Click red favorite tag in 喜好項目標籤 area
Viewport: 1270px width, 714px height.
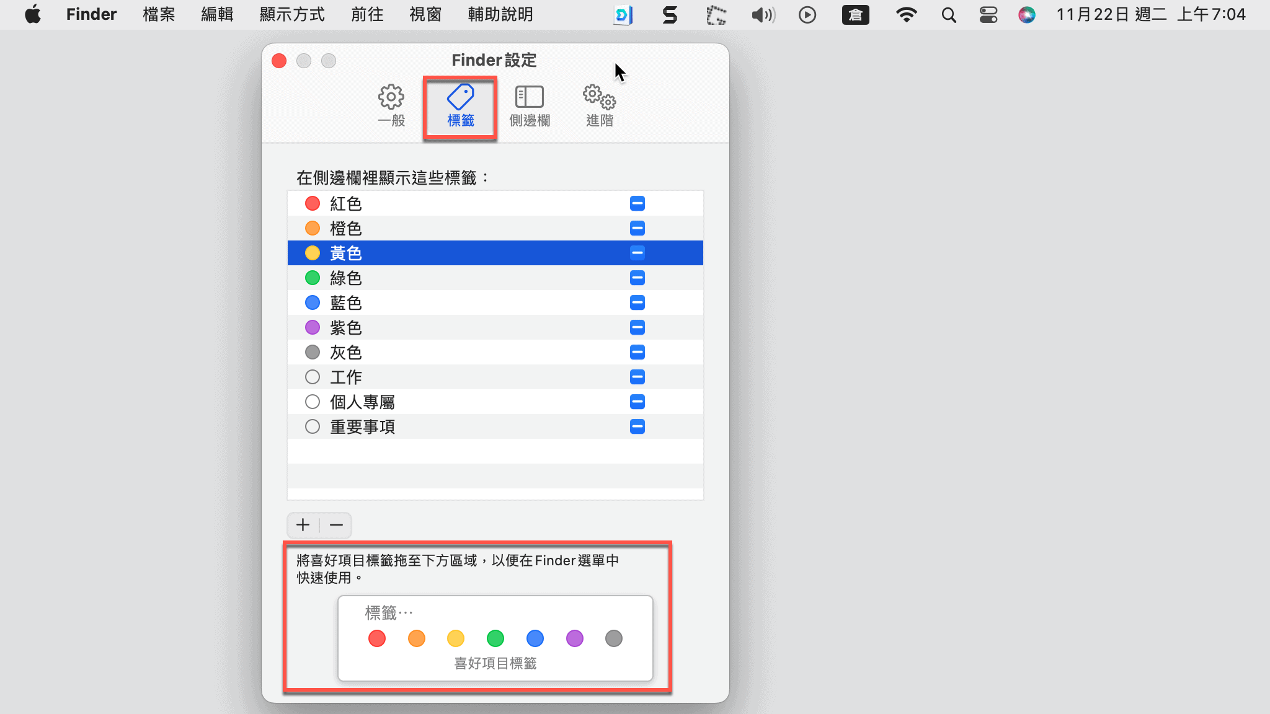click(x=377, y=638)
